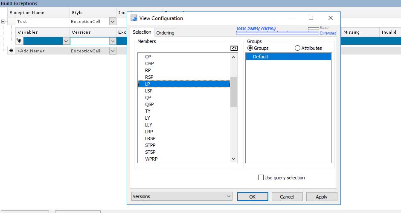Click the Invalid column header
The image size is (401, 213).
pyautogui.click(x=390, y=32)
